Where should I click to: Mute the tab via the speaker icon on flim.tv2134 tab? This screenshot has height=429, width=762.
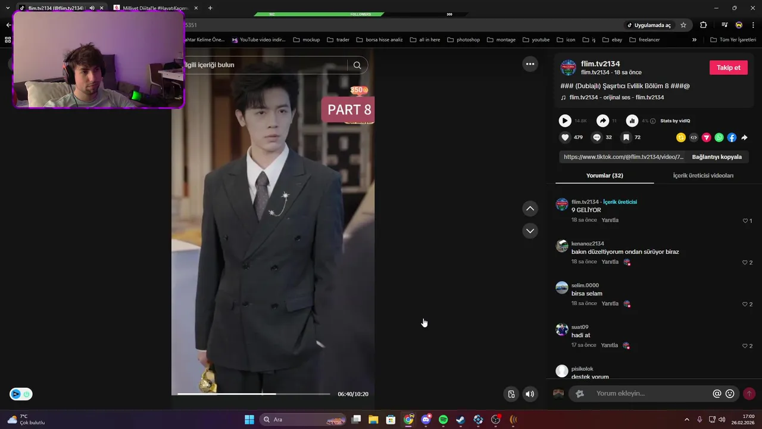tap(92, 8)
